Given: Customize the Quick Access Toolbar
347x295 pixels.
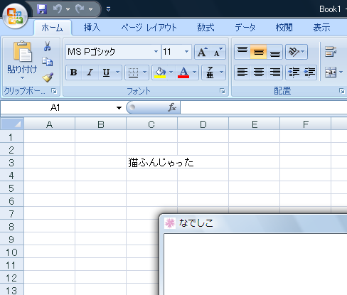Looking at the screenshot, I should pyautogui.click(x=108, y=9).
